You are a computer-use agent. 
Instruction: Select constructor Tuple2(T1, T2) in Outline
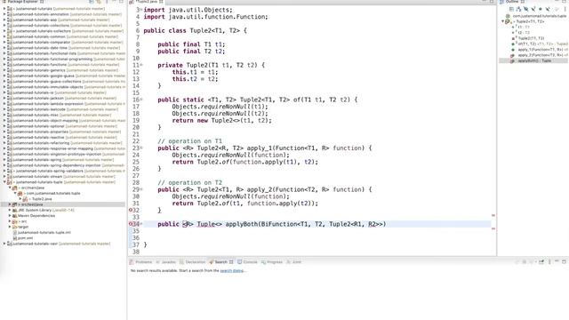pyautogui.click(x=531, y=38)
